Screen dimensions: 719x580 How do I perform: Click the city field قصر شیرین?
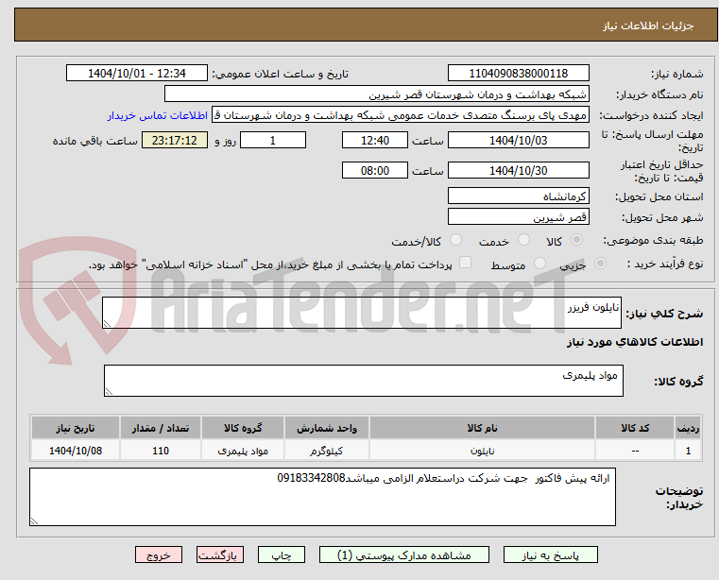[x=518, y=217]
